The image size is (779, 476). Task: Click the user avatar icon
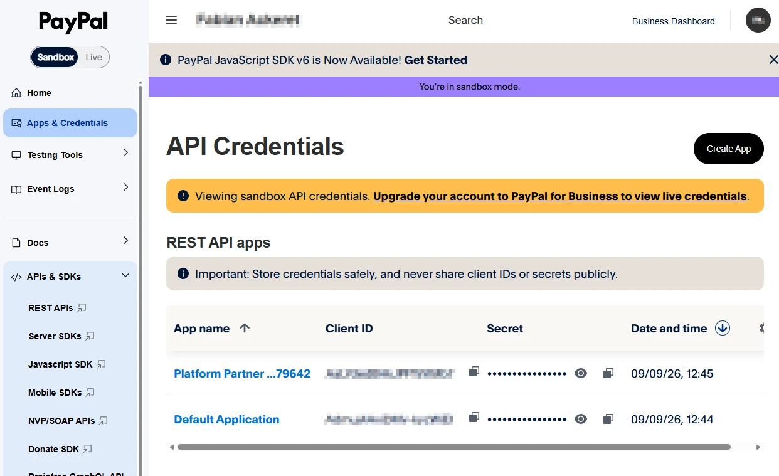click(758, 20)
